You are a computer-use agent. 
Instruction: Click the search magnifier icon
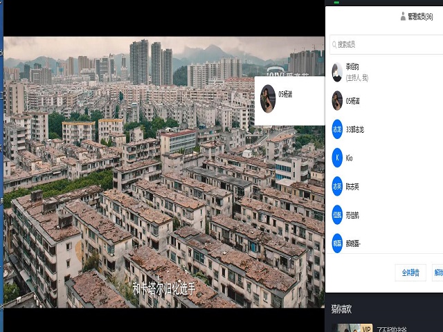pyautogui.click(x=334, y=44)
